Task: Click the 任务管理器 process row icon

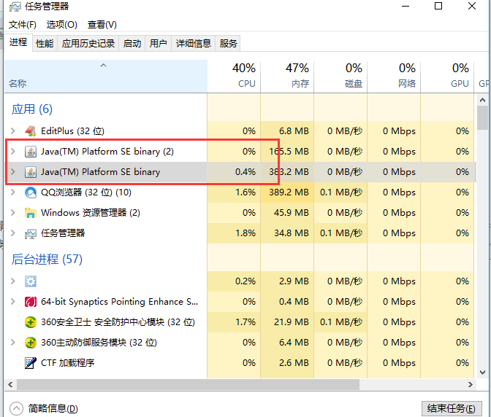Action: coord(31,233)
